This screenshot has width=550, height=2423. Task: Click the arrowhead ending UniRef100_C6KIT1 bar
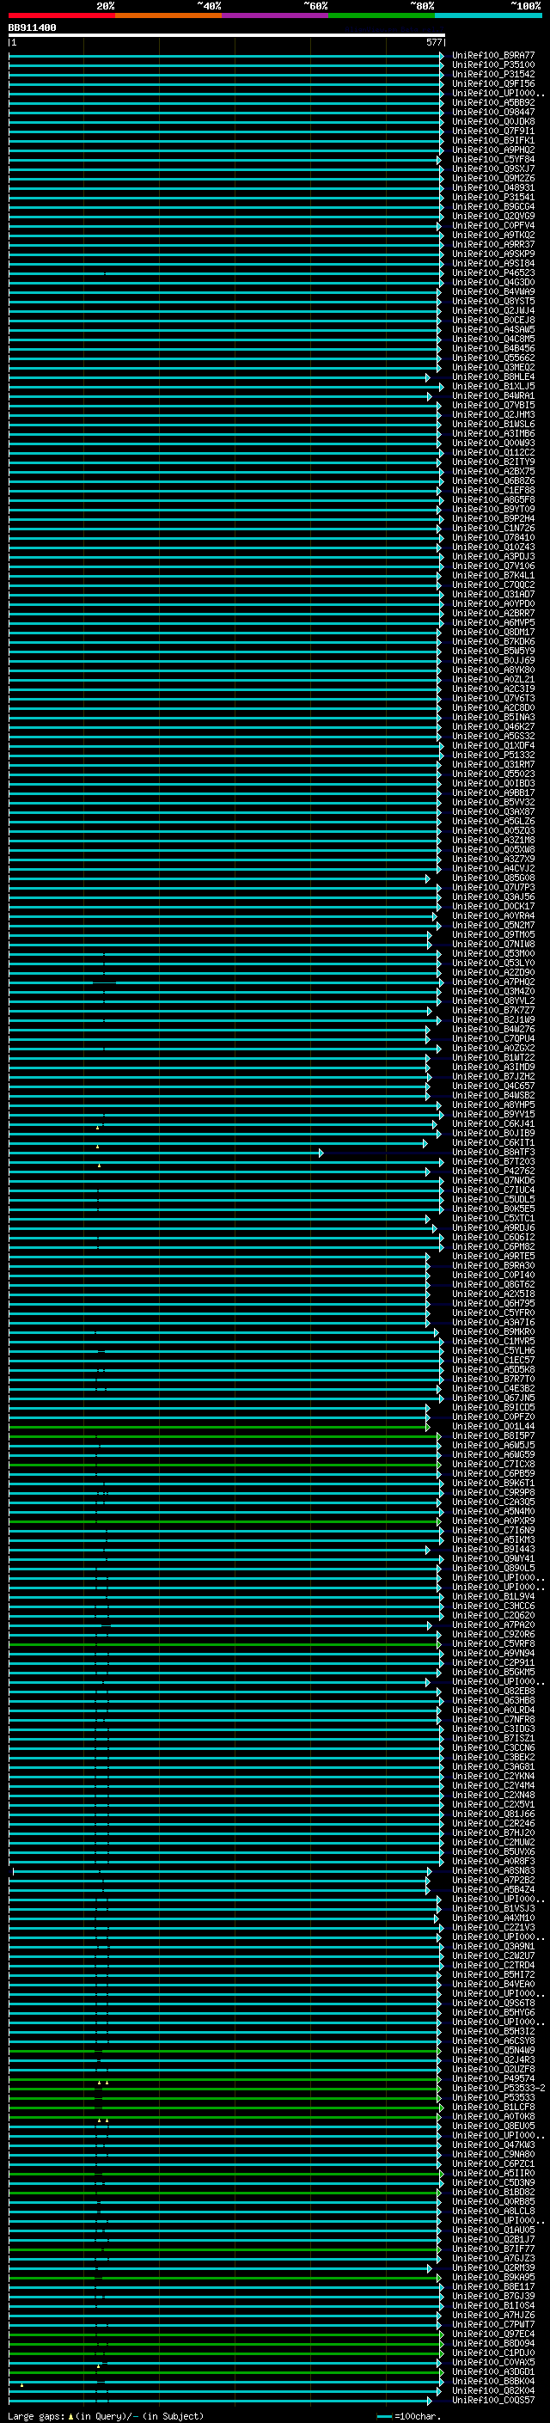tap(425, 1143)
